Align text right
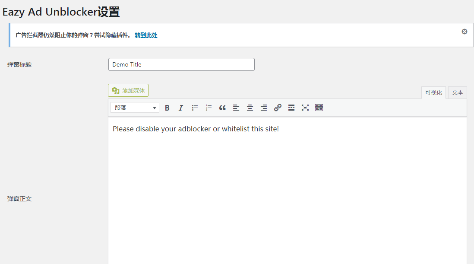The width and height of the screenshot is (474, 264). 264,108
